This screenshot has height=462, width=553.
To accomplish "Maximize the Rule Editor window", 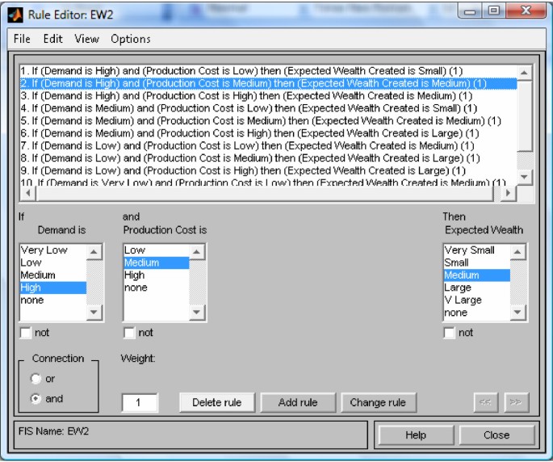I will tap(494, 11).
